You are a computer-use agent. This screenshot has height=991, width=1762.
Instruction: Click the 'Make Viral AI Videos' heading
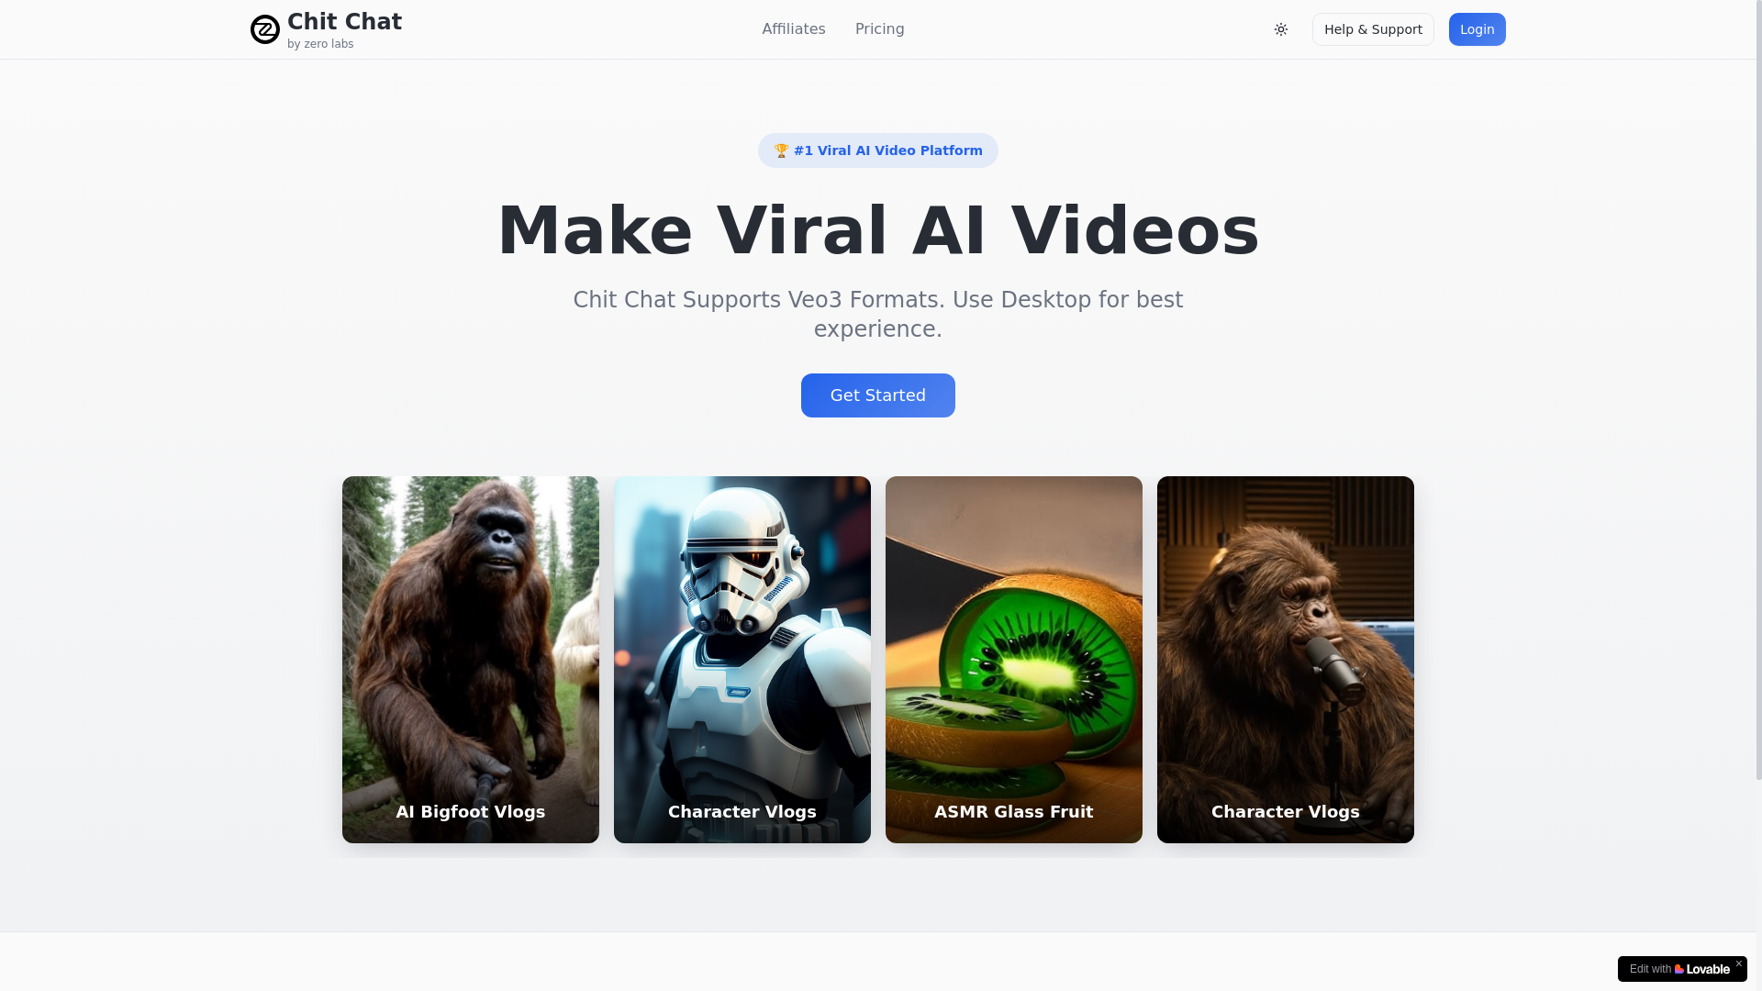(878, 230)
